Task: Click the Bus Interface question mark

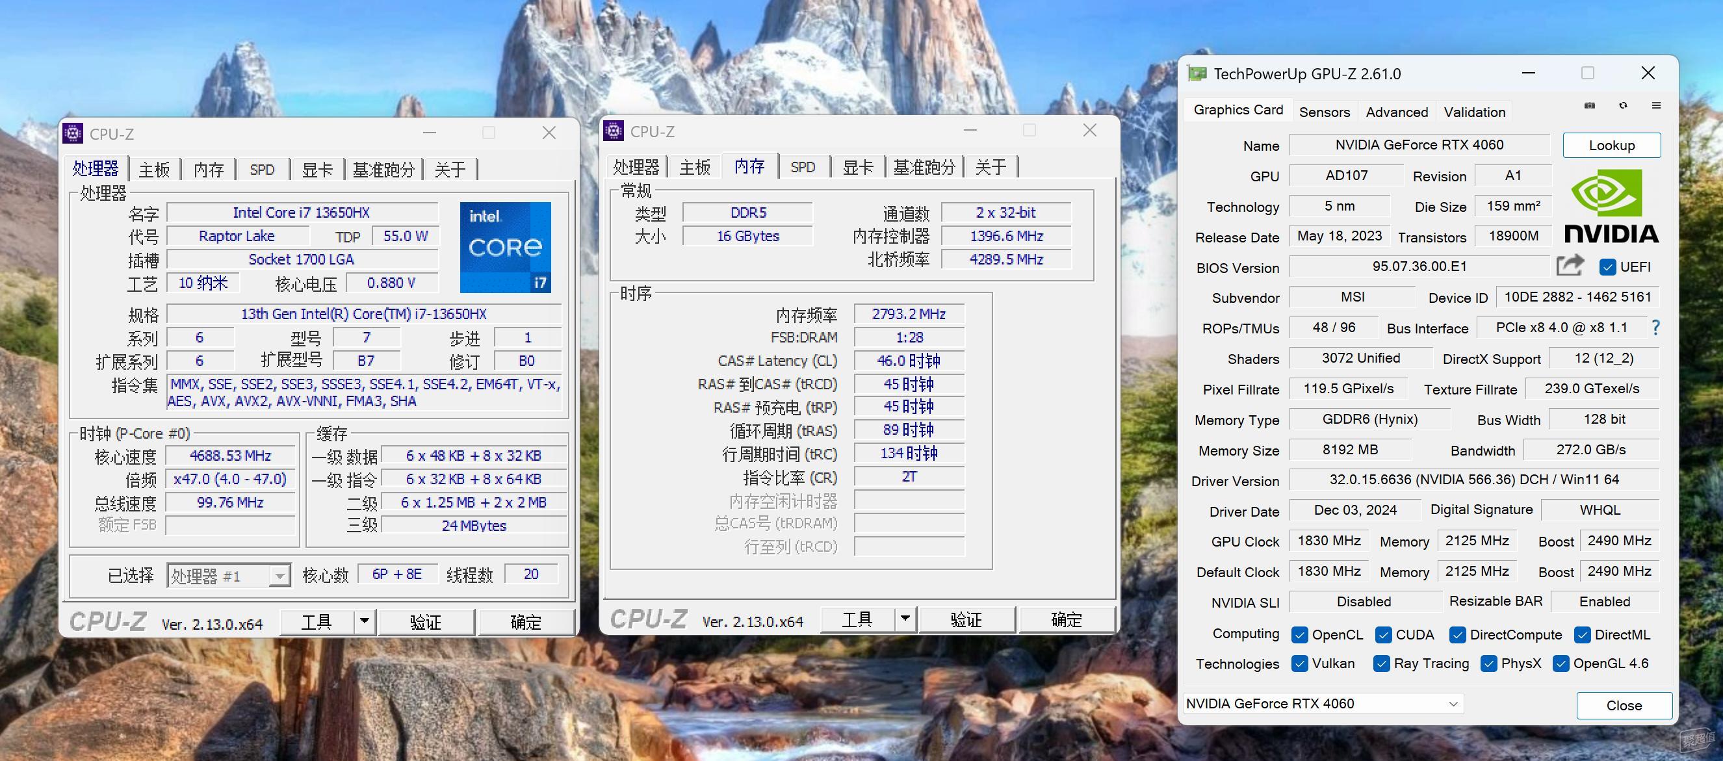Action: [x=1655, y=327]
